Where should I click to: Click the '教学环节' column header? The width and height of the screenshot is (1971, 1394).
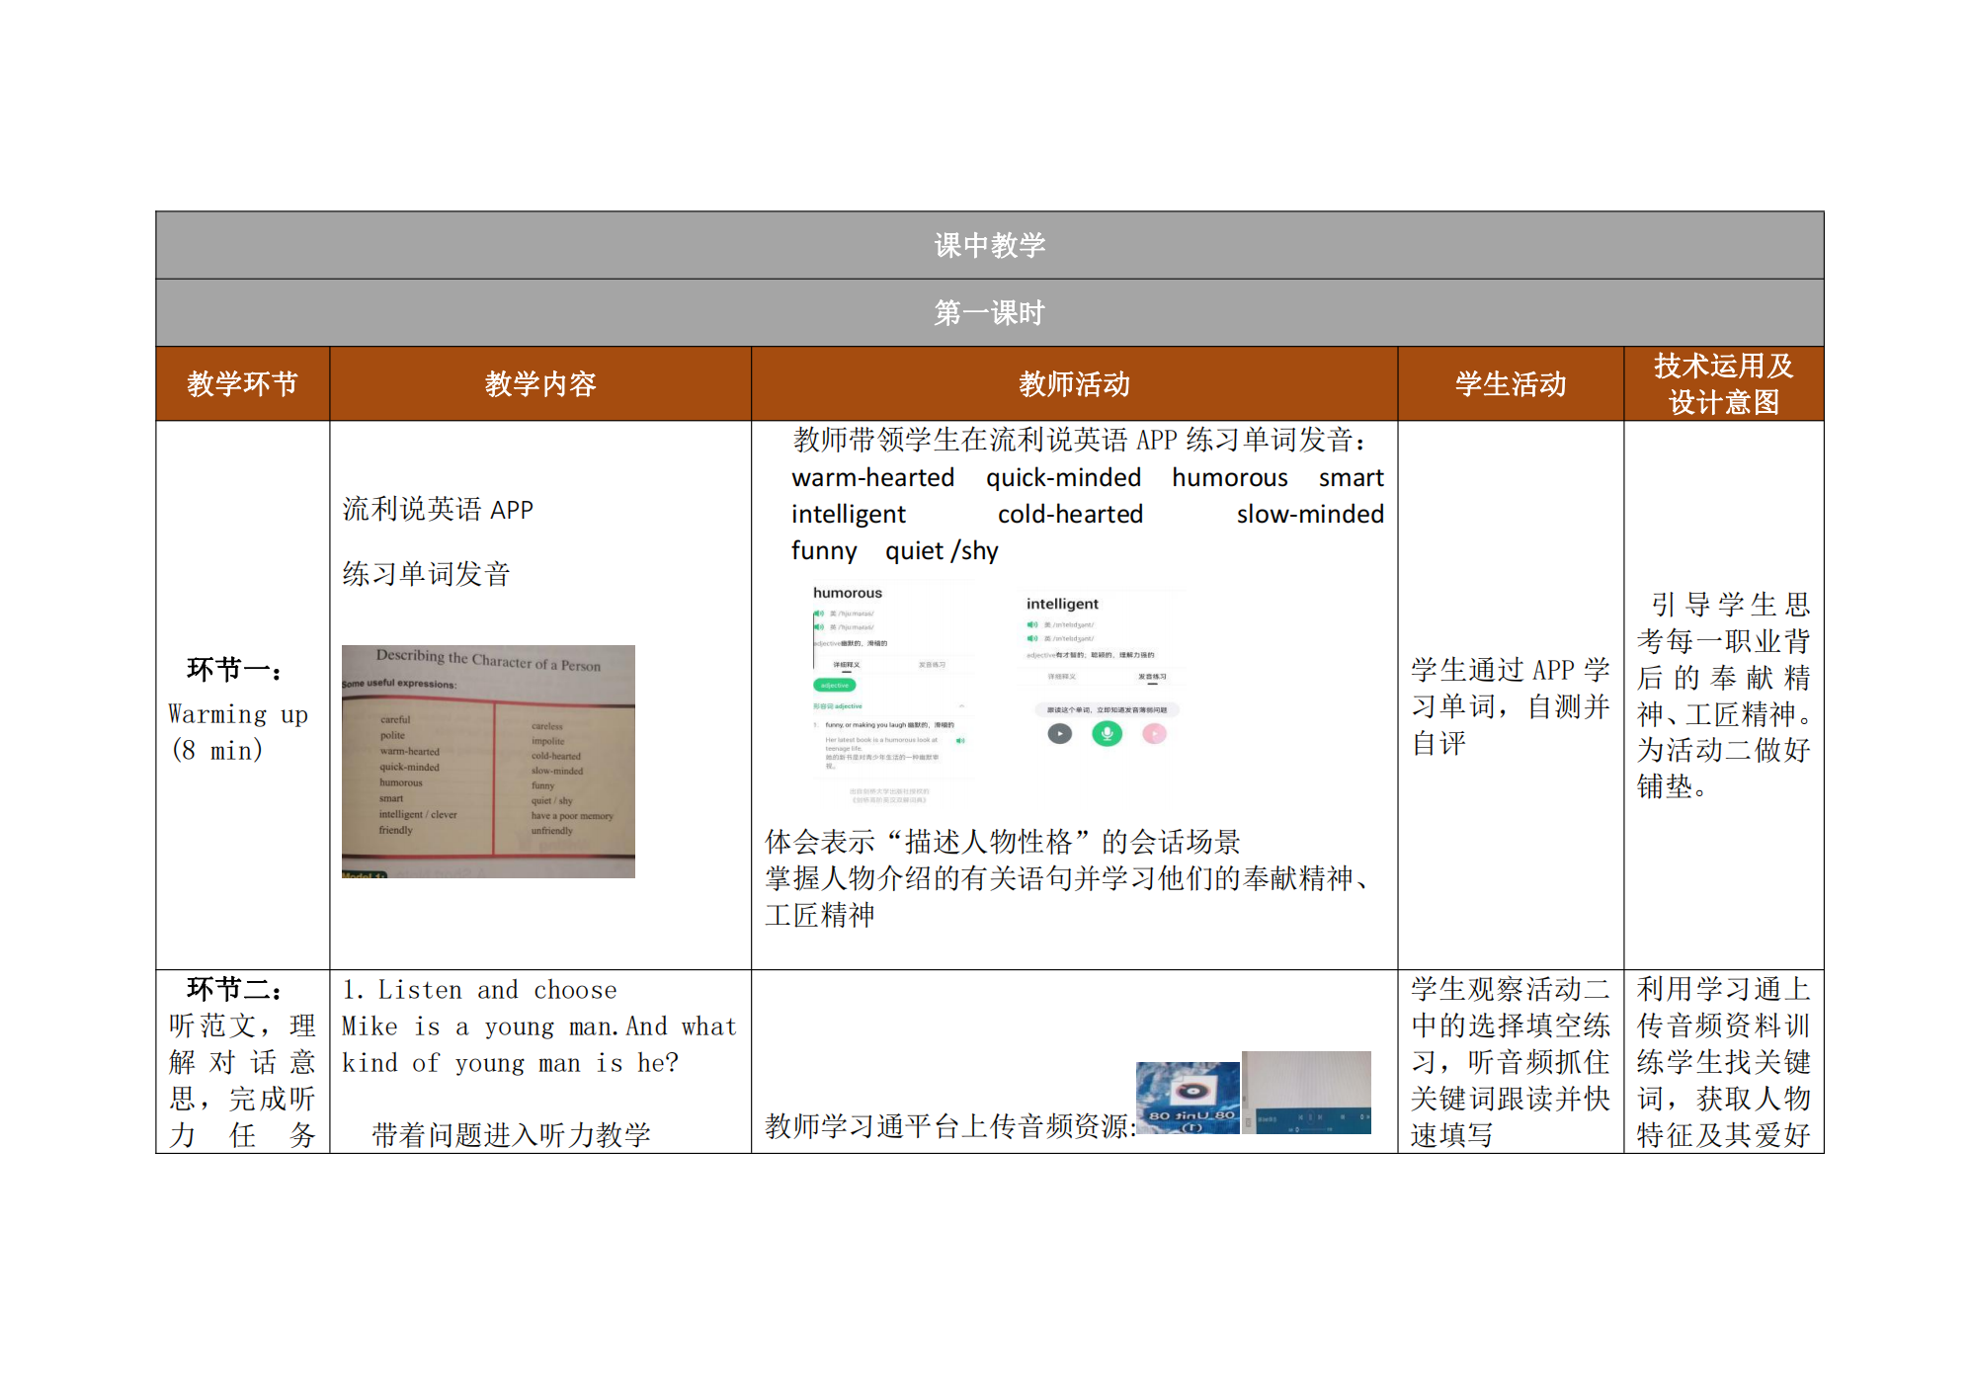[242, 383]
